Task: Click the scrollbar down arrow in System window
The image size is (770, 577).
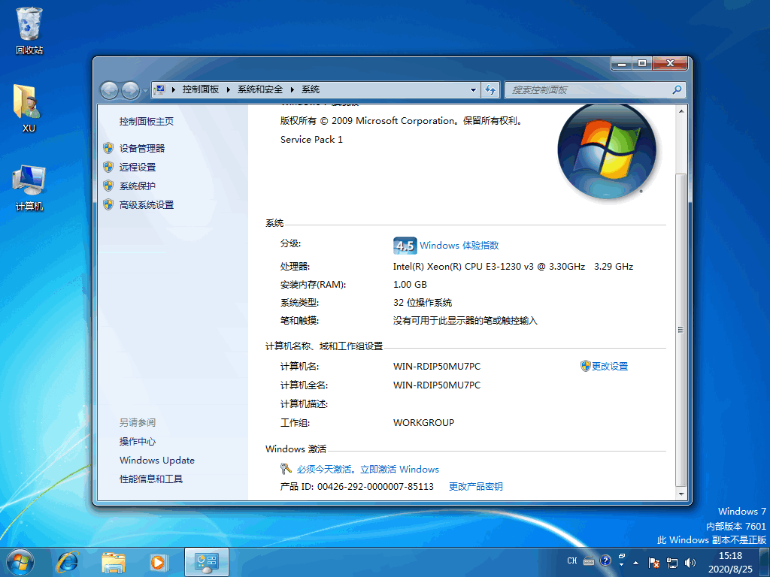Action: point(681,494)
